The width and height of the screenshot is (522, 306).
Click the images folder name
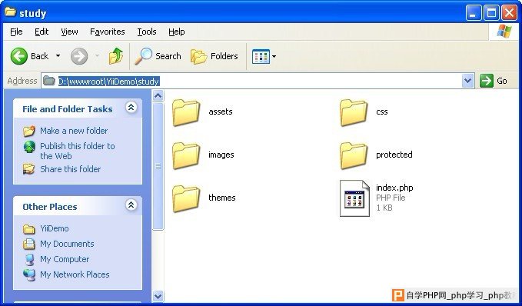point(221,155)
